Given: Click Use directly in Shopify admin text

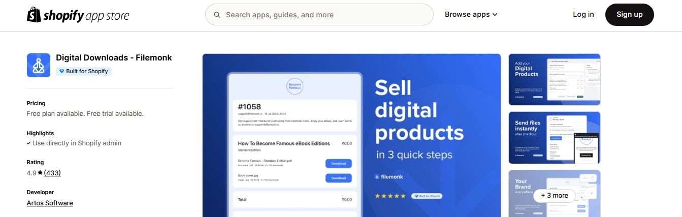Looking at the screenshot, I should [77, 143].
